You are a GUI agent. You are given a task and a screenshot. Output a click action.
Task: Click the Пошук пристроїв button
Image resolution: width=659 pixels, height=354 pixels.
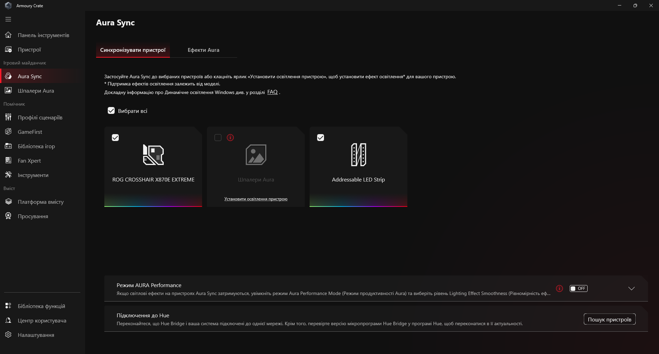point(610,319)
